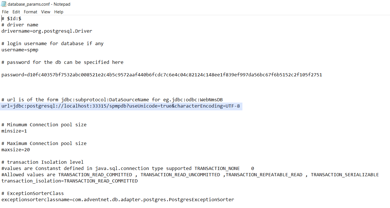Image resolution: width=390 pixels, height=208 pixels.
Task: Open the Format menu
Action: 30,12
